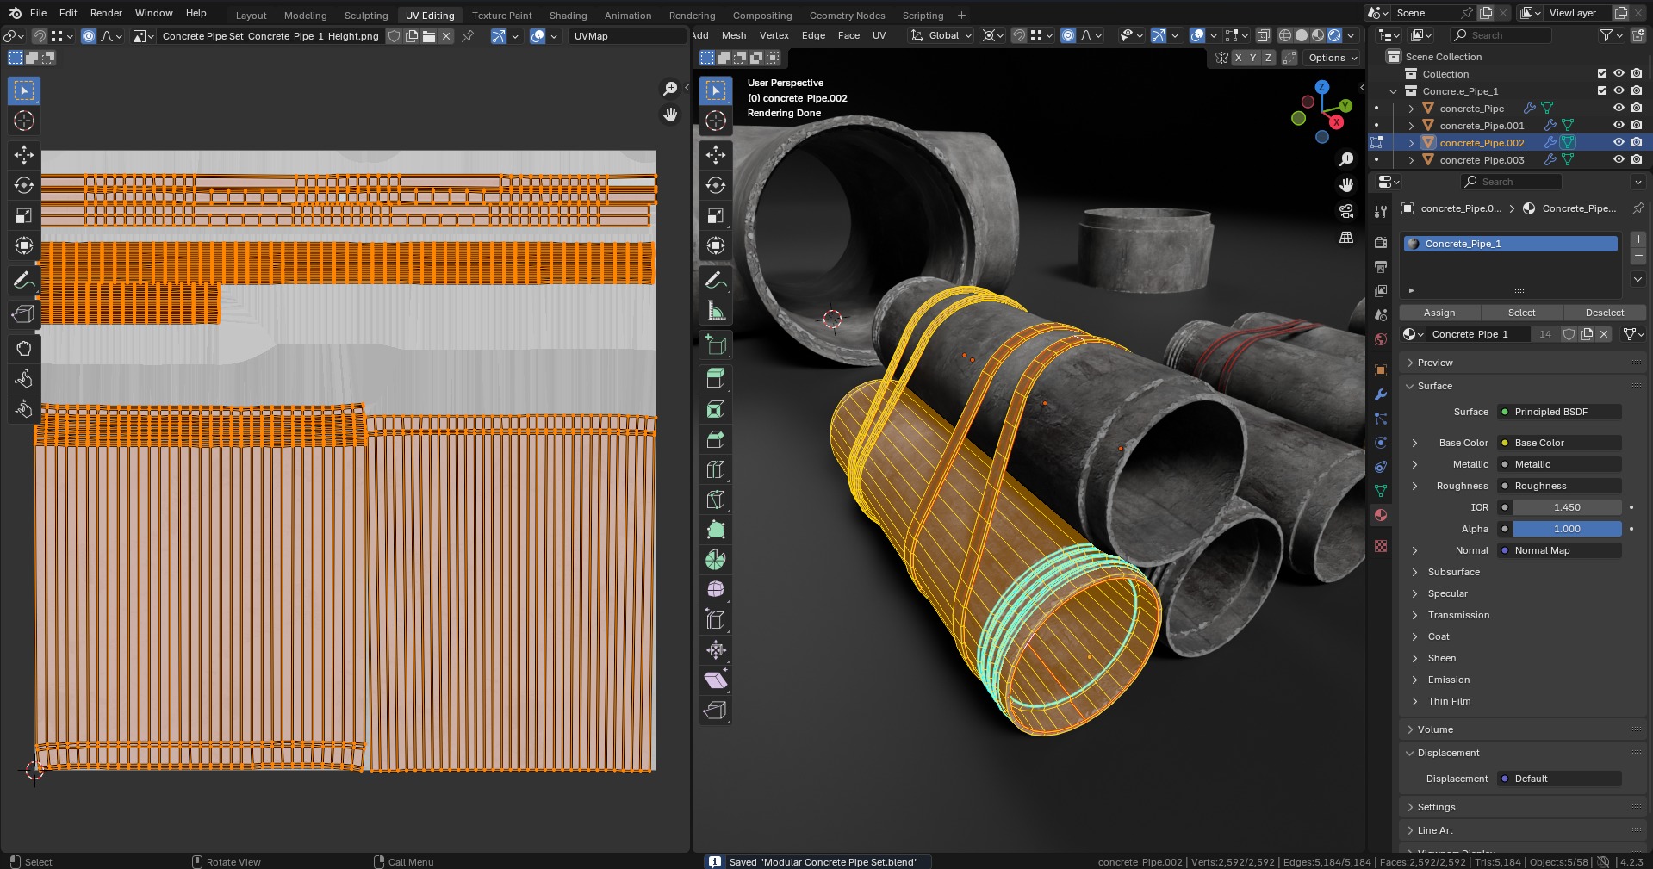Select the Scale tool in 3D viewport toolbar
This screenshot has width=1653, height=869.
point(716,215)
